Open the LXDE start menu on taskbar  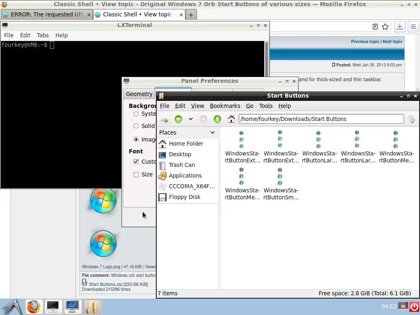(x=12, y=307)
